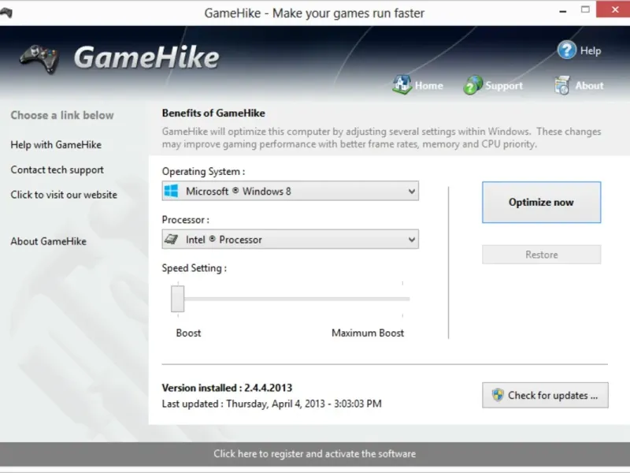Click the shield icon on update button

click(x=498, y=395)
